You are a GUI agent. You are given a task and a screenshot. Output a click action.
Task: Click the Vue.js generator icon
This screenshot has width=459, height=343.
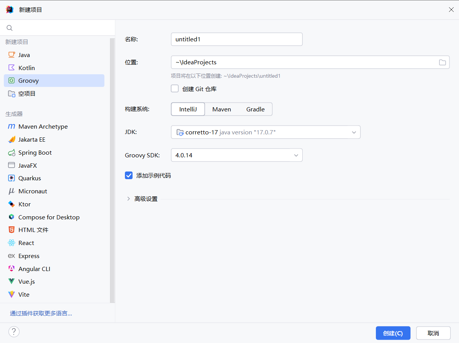[x=11, y=281]
